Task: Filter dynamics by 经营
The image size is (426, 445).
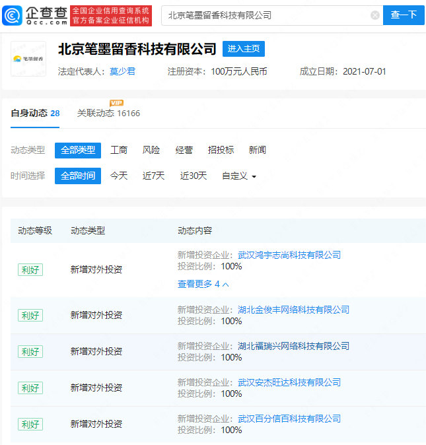Action: [x=184, y=150]
